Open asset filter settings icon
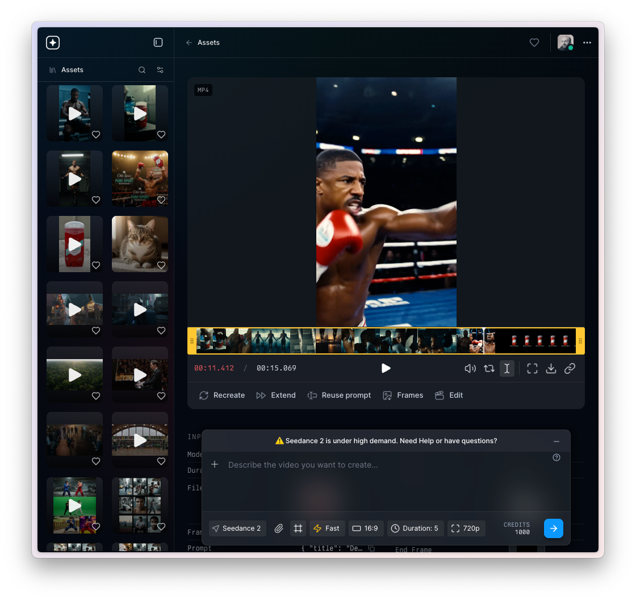The width and height of the screenshot is (636, 600). 160,70
